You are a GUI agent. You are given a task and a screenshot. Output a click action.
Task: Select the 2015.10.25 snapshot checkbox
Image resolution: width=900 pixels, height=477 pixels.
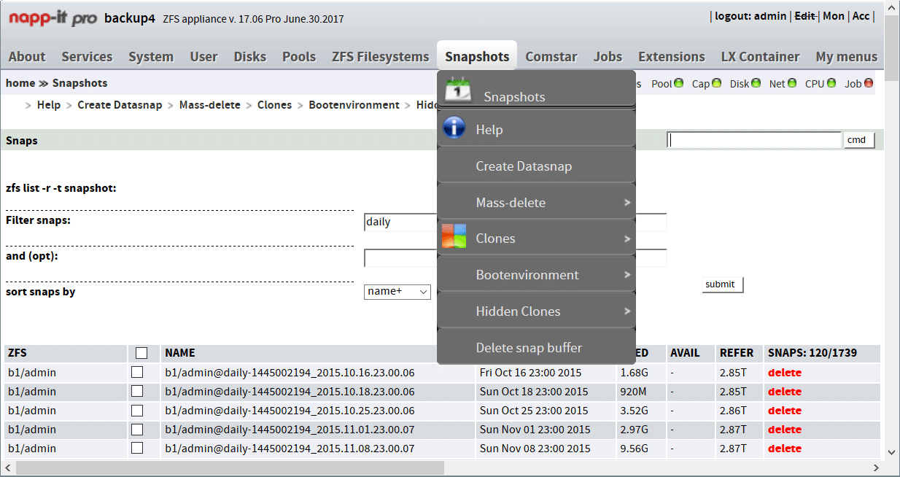click(x=137, y=410)
